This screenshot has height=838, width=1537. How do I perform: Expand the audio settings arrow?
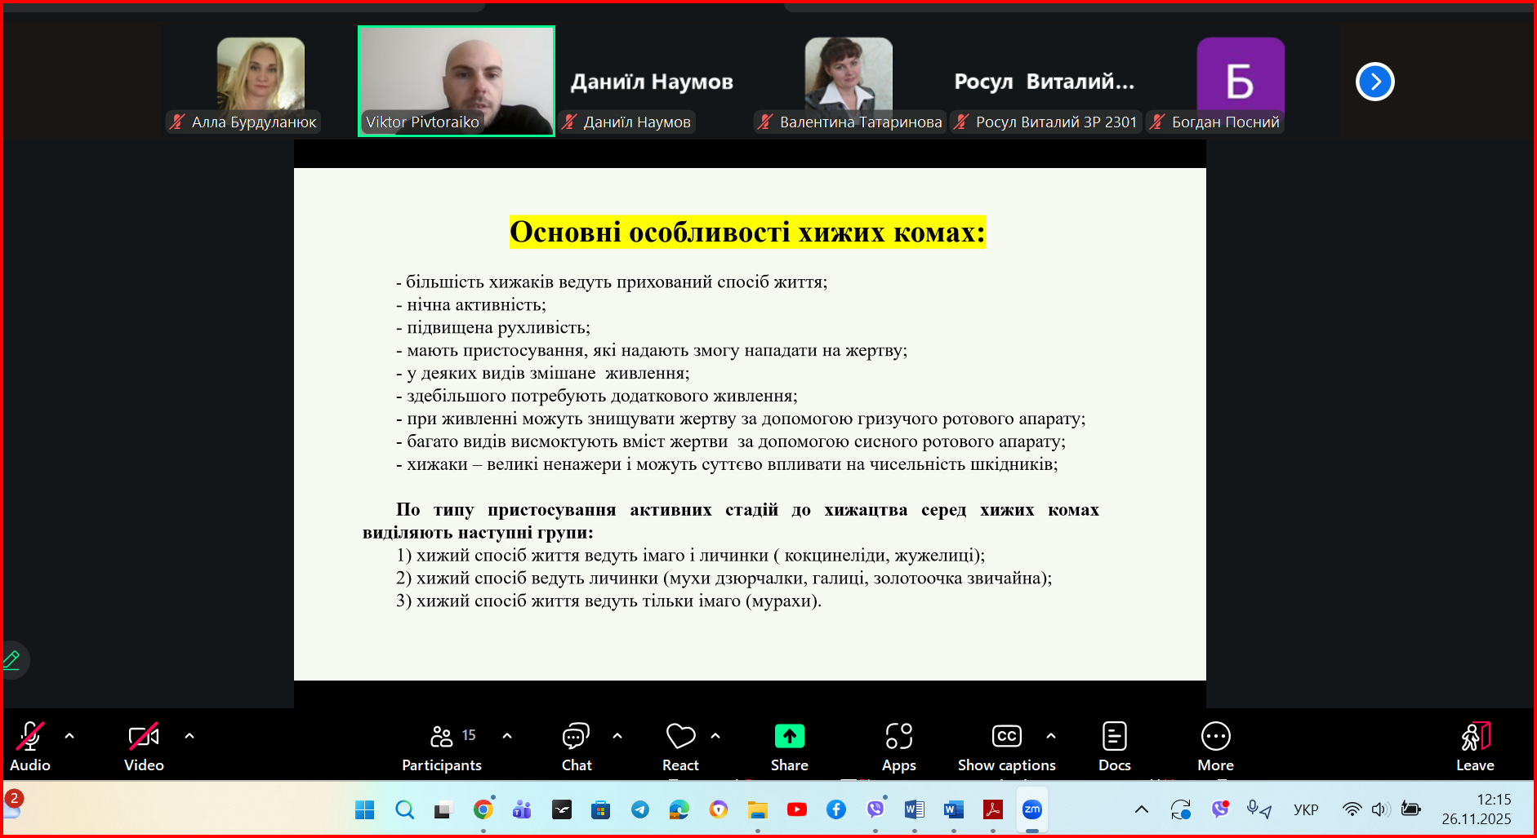[x=69, y=736]
